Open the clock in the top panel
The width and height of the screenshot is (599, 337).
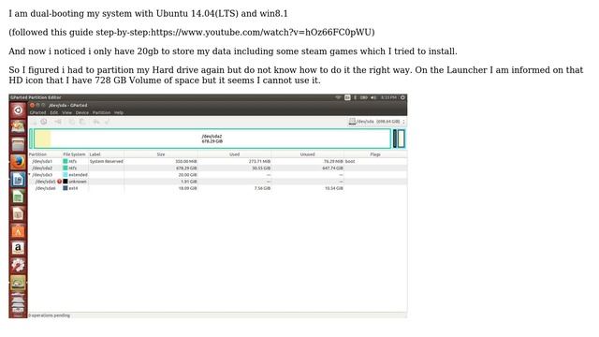(388, 97)
